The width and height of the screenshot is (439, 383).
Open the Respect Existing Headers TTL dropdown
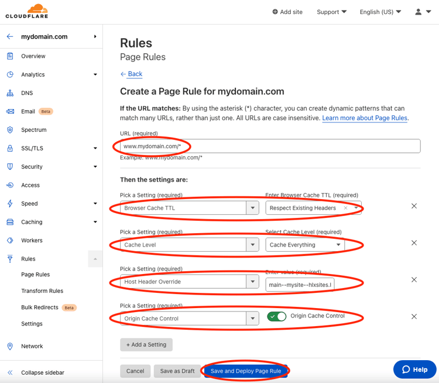pyautogui.click(x=356, y=208)
